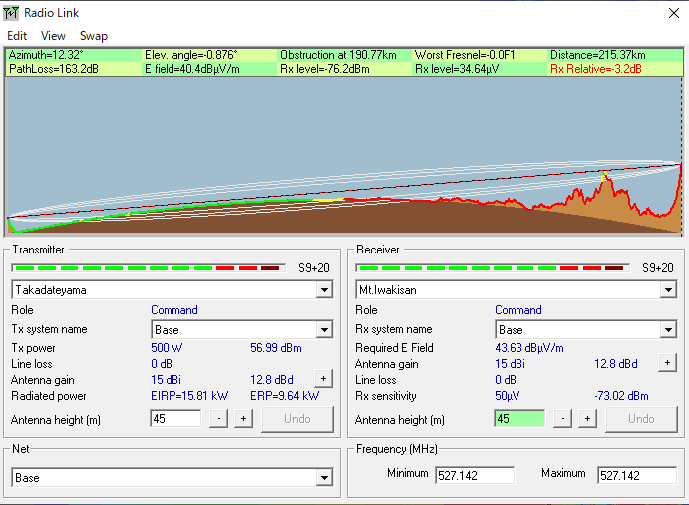Click the receiver S9+20 reading
The image size is (689, 505).
[658, 268]
